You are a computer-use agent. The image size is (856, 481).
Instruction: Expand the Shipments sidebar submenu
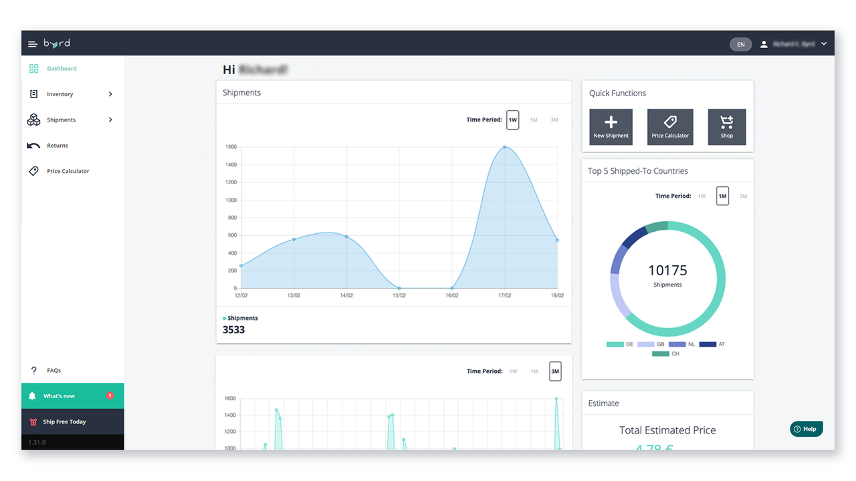(x=112, y=120)
